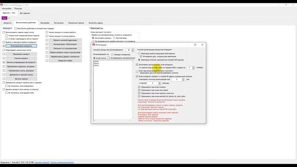This screenshot has width=297, height=167.
Task: Open the Конвертация / Фильтрация button
Action: point(65,44)
